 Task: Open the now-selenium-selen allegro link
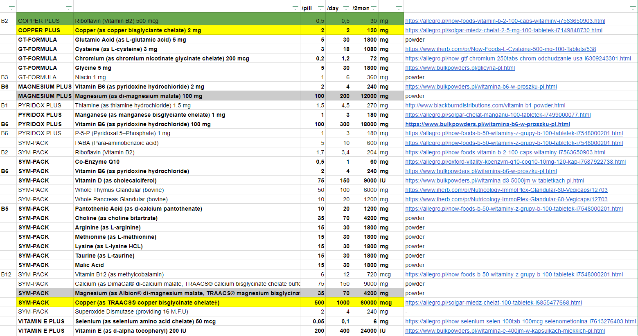click(521, 321)
